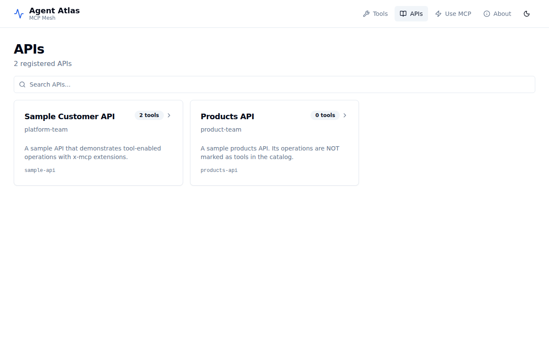Toggle dark mode with the moon switch
This screenshot has height=343, width=549.
tap(527, 13)
